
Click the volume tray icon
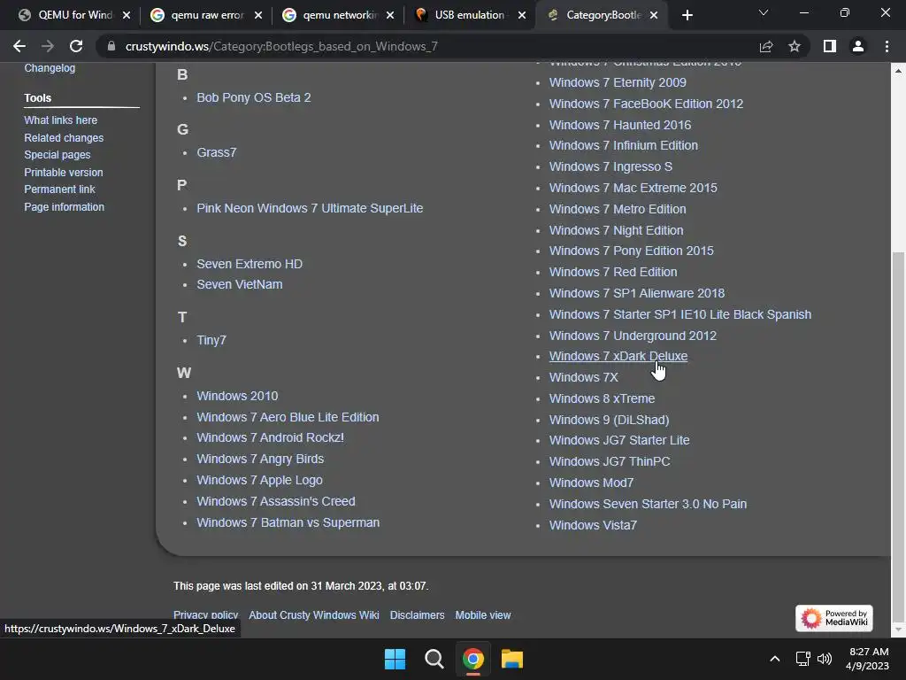825,659
